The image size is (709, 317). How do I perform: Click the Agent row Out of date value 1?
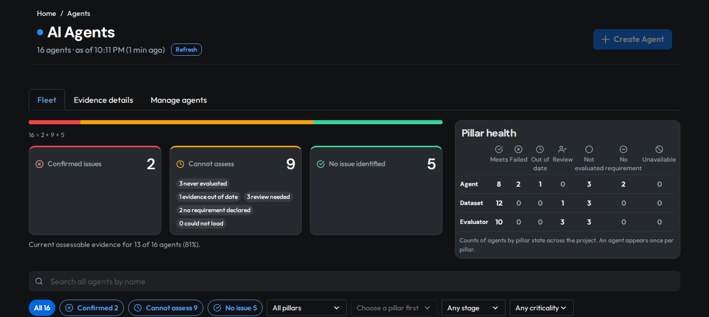tap(540, 184)
